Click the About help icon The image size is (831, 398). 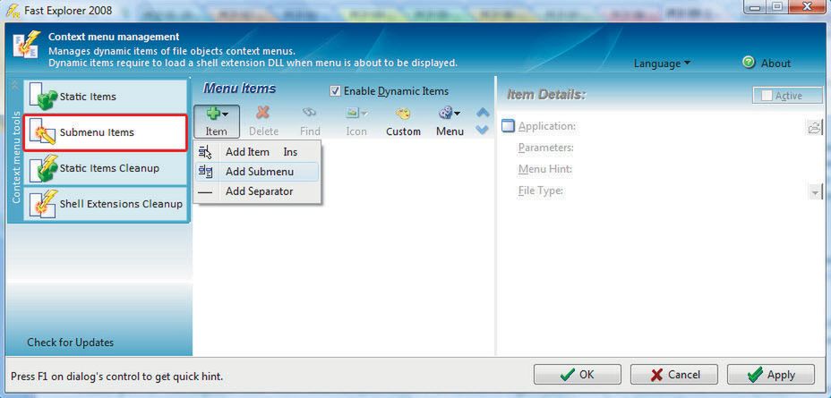click(749, 63)
